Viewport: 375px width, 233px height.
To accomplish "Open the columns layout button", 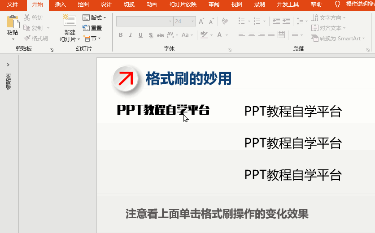I will (297, 35).
